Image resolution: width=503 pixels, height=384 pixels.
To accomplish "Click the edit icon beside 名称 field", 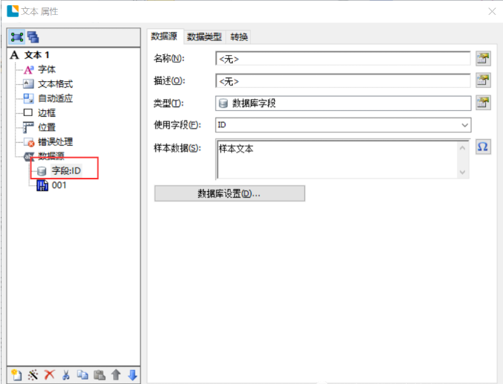I will 483,58.
